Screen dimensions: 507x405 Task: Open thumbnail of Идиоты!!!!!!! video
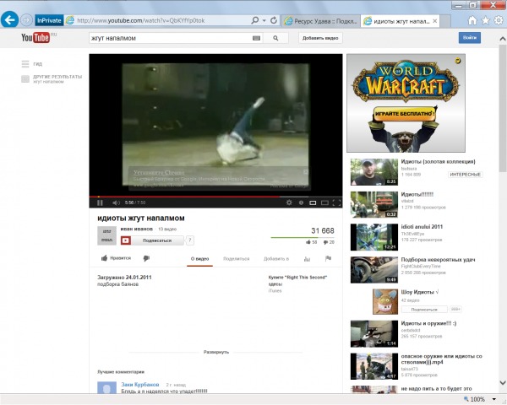coord(374,204)
